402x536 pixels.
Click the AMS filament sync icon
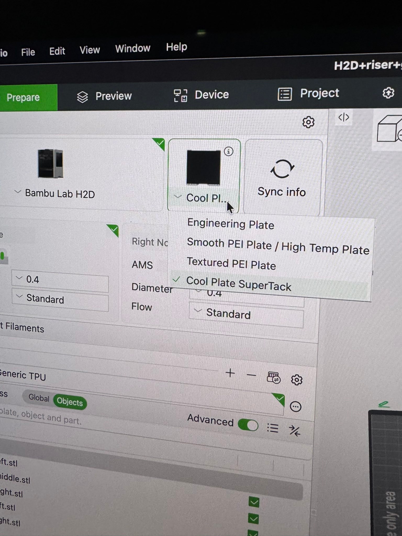click(x=273, y=378)
